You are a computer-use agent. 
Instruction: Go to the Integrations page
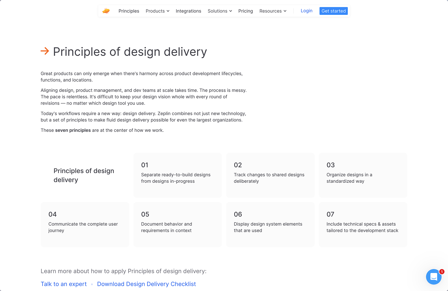tap(188, 11)
